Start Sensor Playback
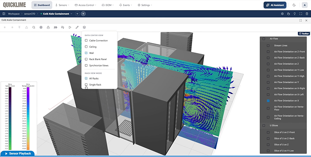 tap(17, 154)
